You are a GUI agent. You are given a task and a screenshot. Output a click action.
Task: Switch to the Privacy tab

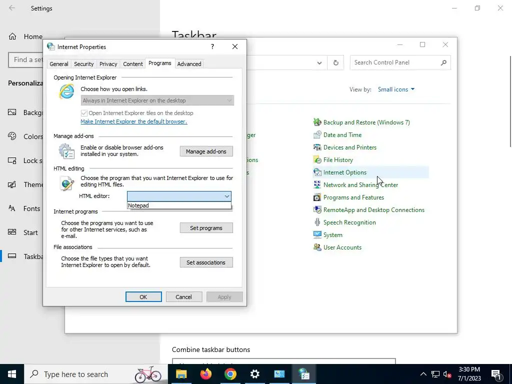tap(108, 64)
